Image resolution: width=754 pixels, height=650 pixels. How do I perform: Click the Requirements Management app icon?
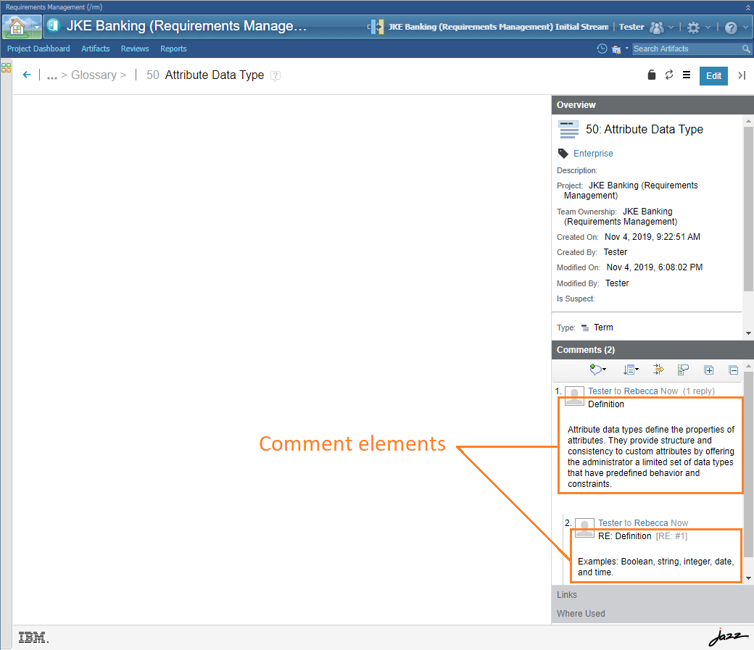(x=54, y=25)
